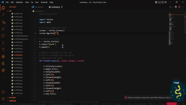Open the Accounts icon in the activity bar
The height and width of the screenshot is (105, 186).
click(3, 92)
